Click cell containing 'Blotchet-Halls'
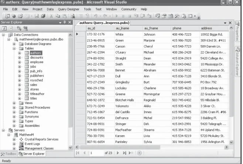Screen dimensions: 243x164 tap(129, 100)
